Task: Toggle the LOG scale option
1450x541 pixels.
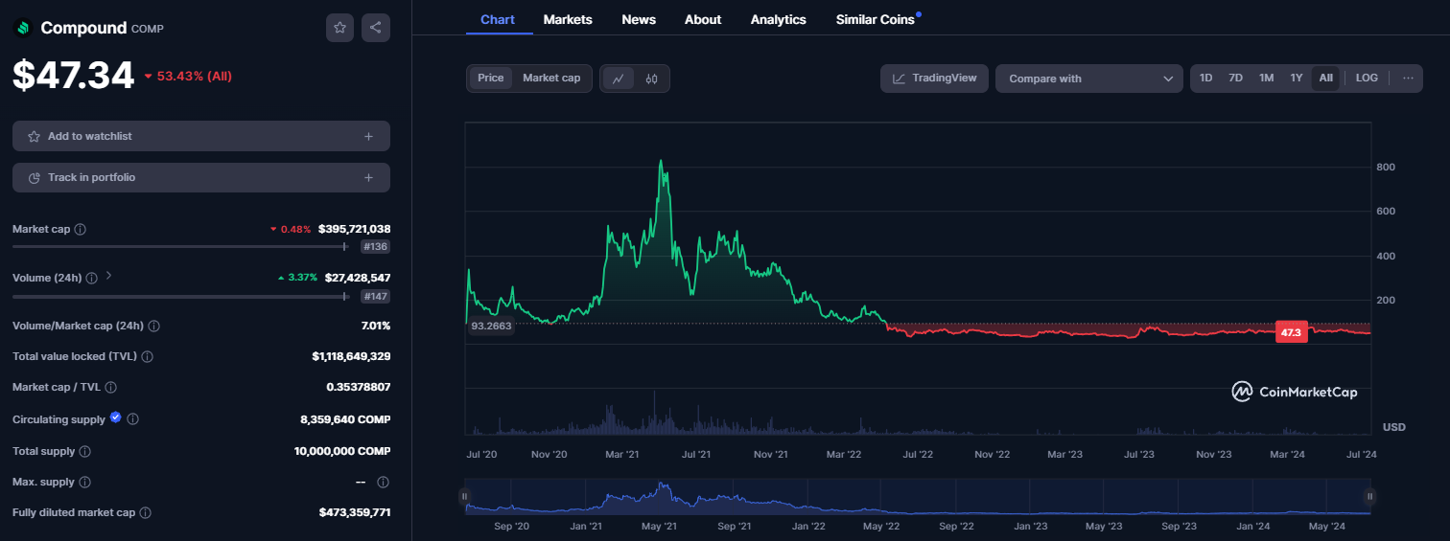Action: pos(1367,79)
